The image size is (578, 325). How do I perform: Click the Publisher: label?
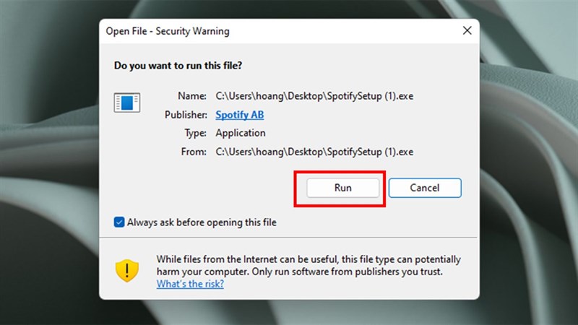[x=186, y=115]
